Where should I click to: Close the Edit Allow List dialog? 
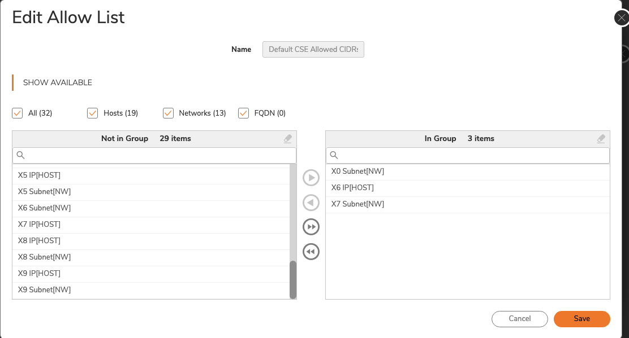[622, 17]
